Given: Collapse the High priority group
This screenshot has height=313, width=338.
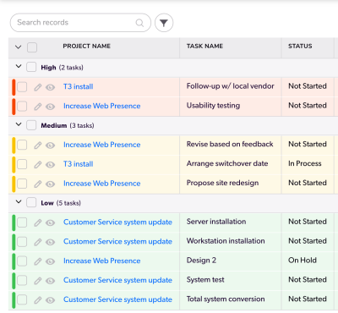Looking at the screenshot, I should 19,67.
